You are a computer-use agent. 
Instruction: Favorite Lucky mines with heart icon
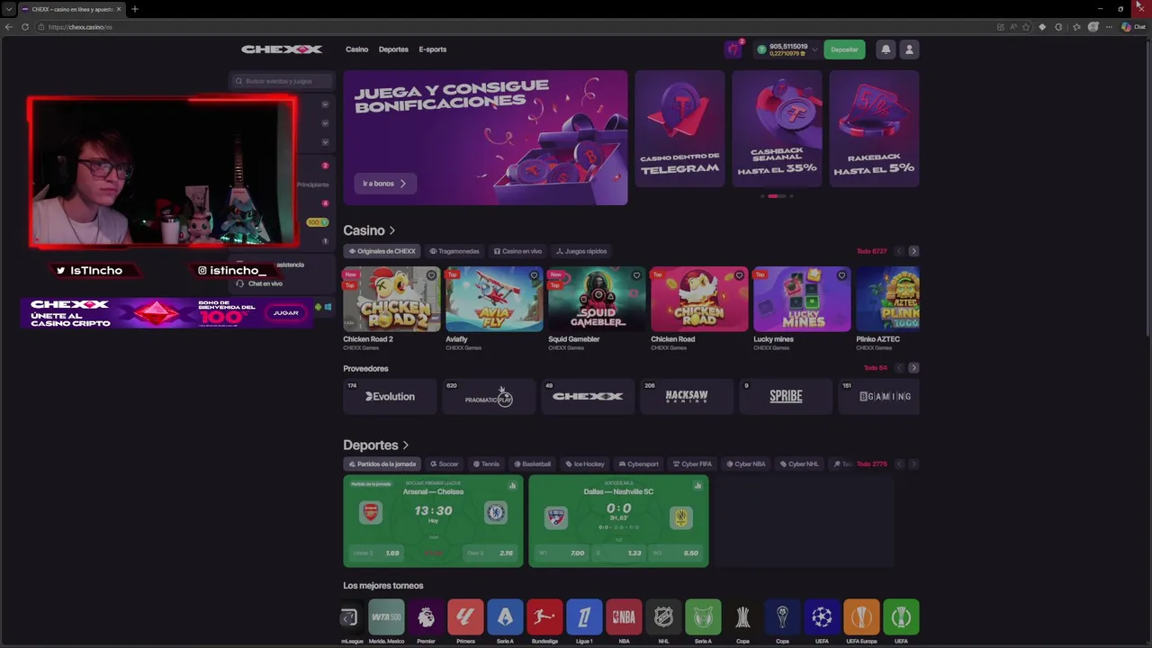(841, 275)
